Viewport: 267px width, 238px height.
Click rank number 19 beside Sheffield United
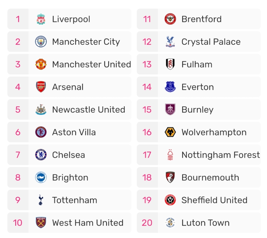click(147, 200)
